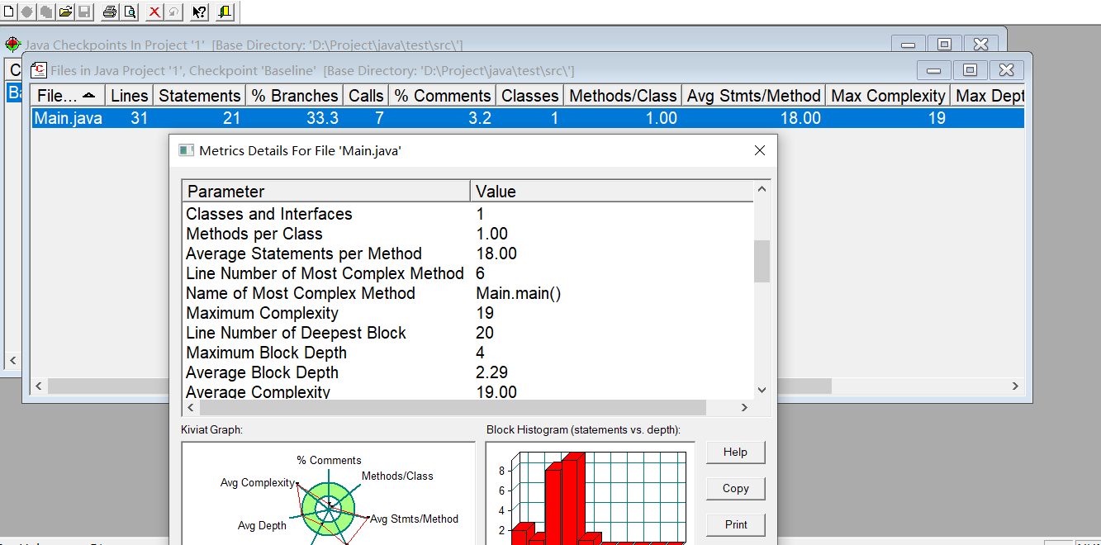1101x545 pixels.
Task: Open a project with the folder icon
Action: pyautogui.click(x=65, y=12)
